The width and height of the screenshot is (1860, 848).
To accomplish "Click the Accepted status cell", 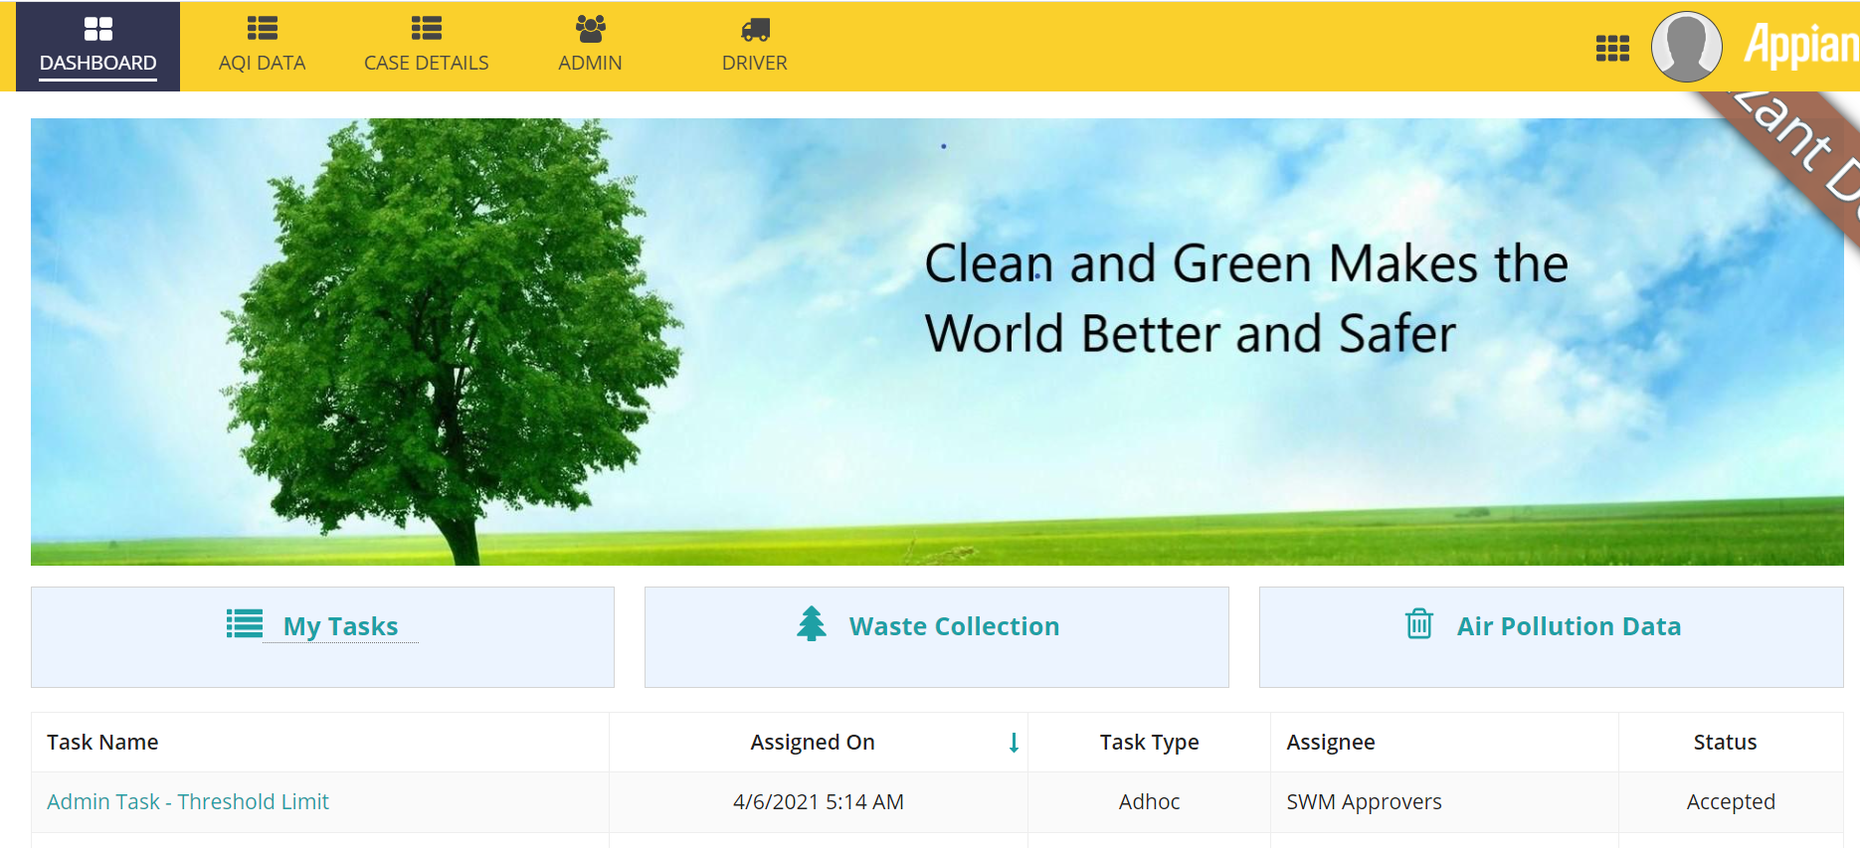I will (x=1731, y=802).
